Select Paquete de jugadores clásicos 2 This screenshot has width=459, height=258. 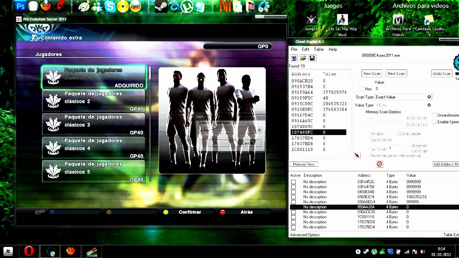(x=94, y=101)
